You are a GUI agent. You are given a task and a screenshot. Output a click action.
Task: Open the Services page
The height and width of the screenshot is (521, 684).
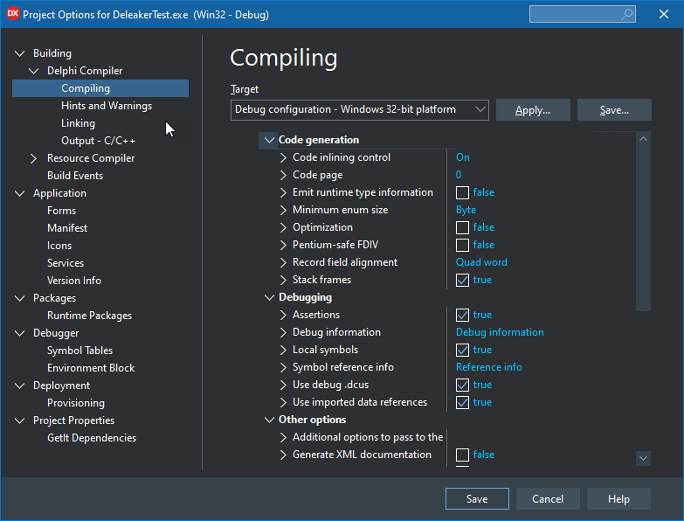tap(66, 262)
